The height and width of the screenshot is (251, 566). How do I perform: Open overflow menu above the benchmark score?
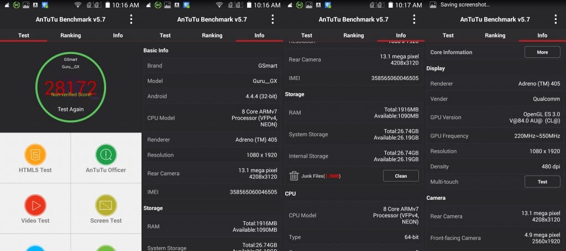point(131,19)
